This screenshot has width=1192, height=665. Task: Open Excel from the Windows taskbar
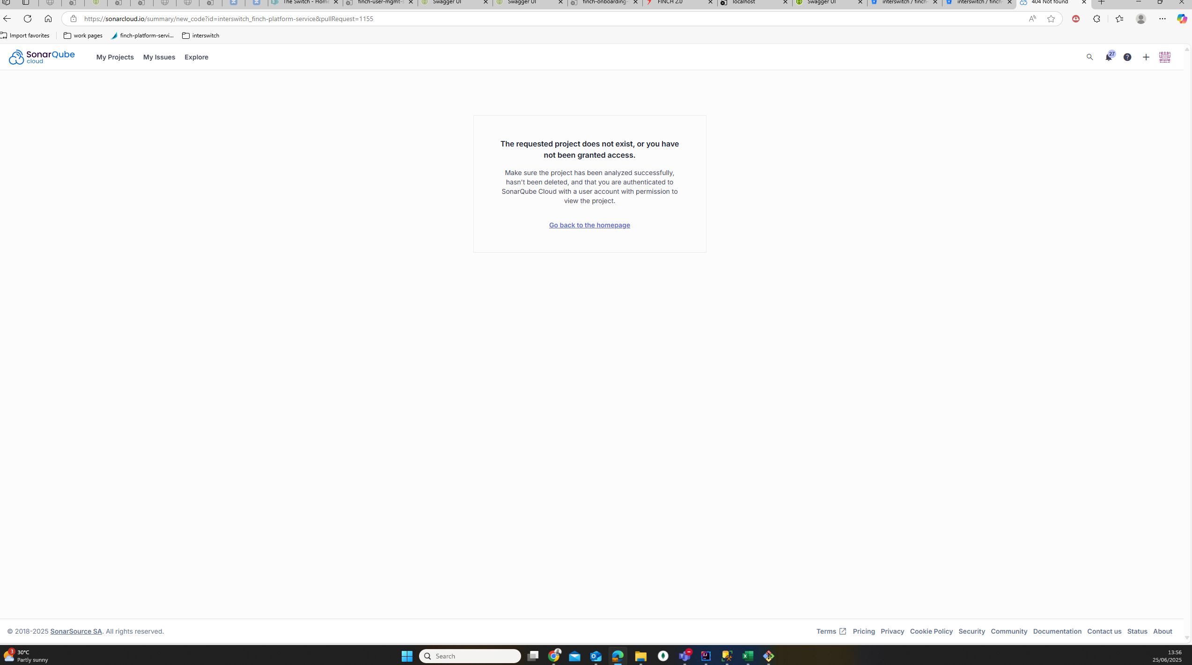(748, 656)
